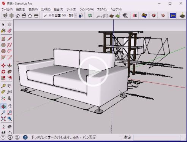Click the Zoom magnifier tool
187x142 pixels.
click(3, 113)
